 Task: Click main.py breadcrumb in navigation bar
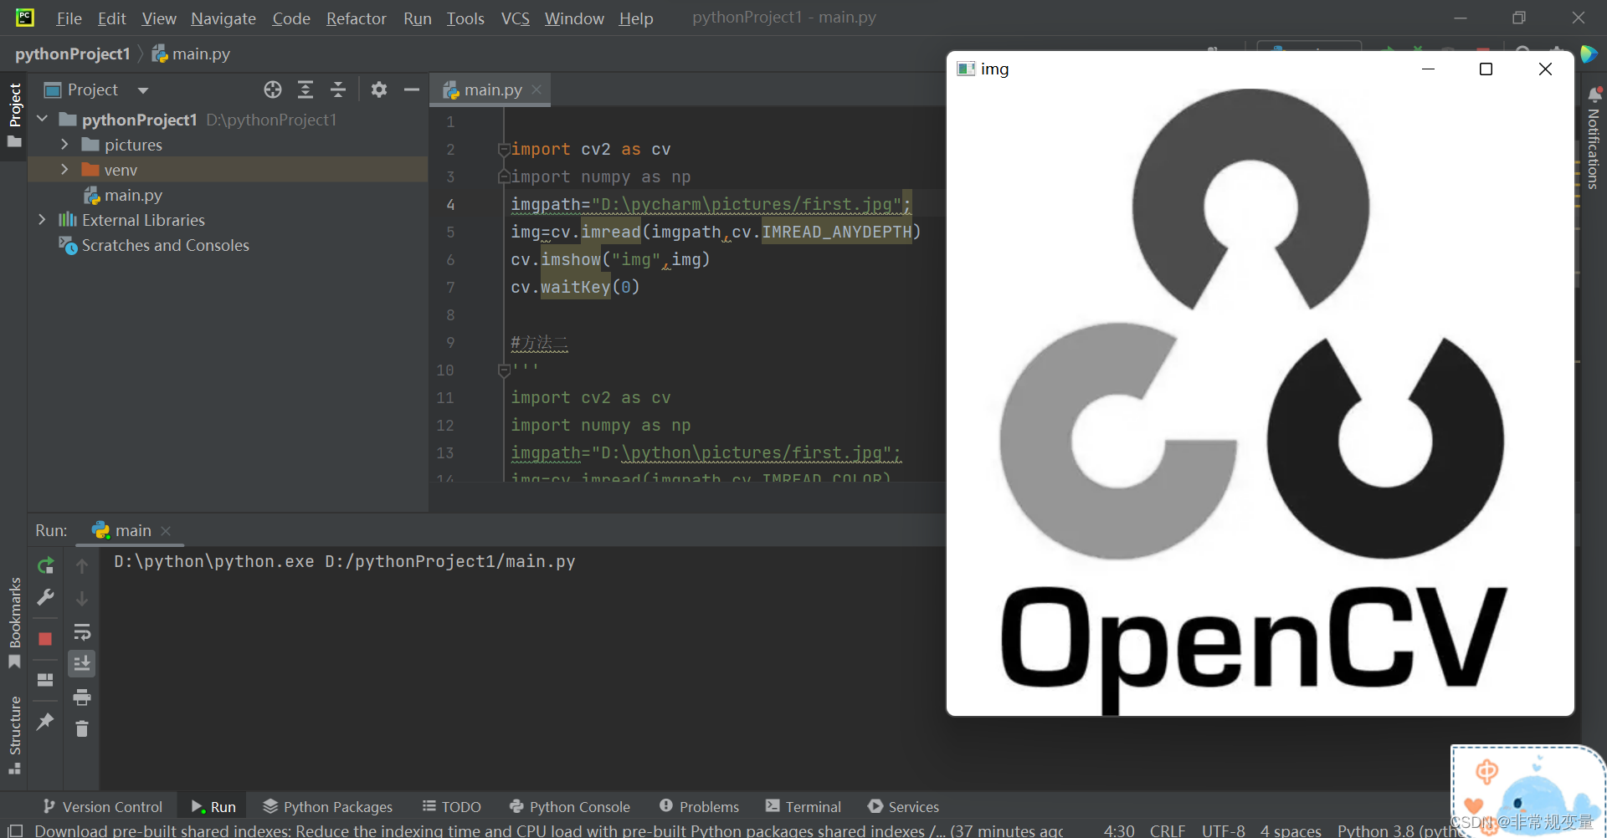pos(191,54)
